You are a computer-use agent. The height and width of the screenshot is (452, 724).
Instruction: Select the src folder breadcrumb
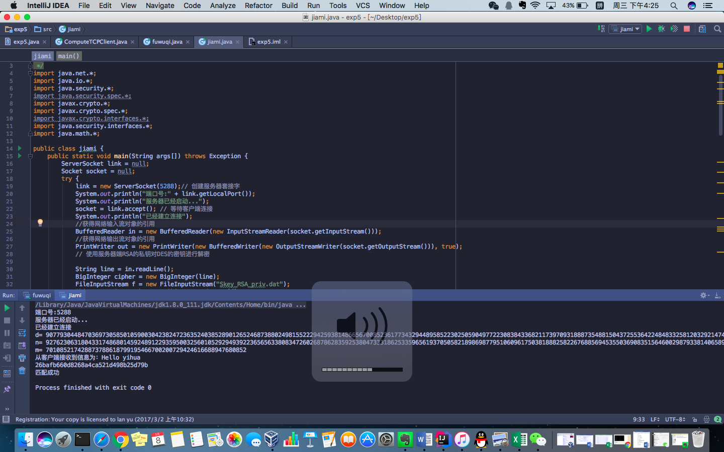click(43, 29)
